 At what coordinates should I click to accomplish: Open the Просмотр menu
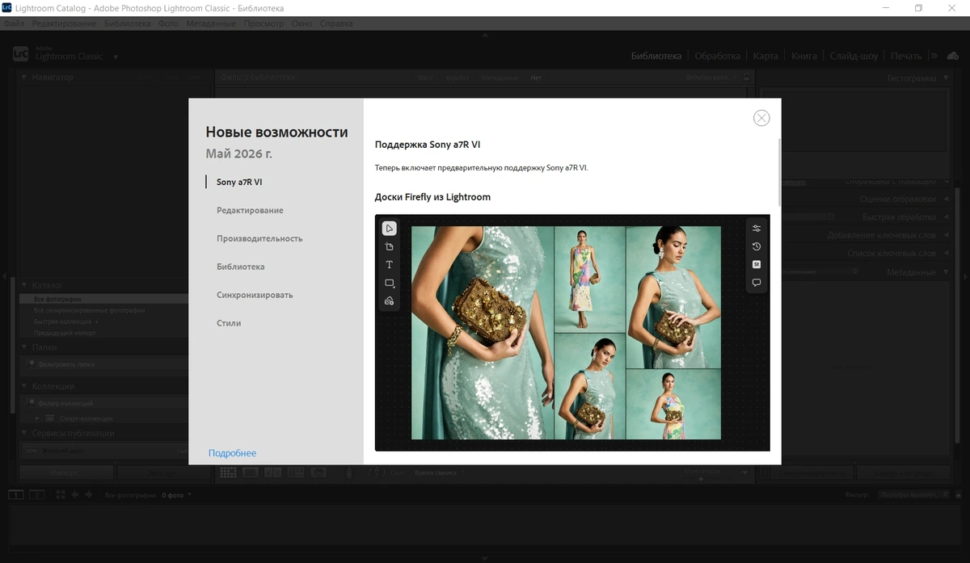tap(264, 23)
